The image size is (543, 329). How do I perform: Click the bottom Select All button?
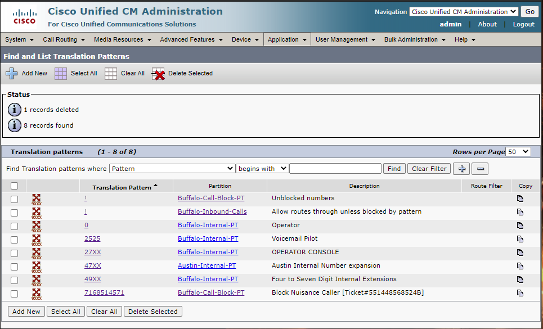66,312
